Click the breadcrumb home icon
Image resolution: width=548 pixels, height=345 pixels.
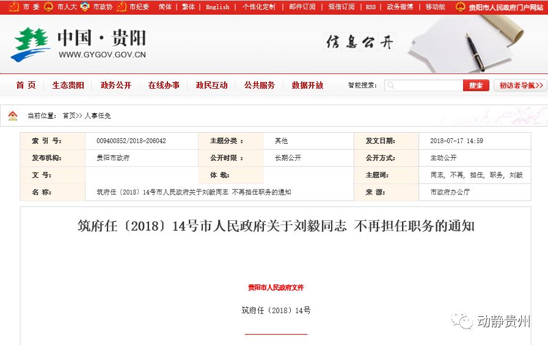13,116
